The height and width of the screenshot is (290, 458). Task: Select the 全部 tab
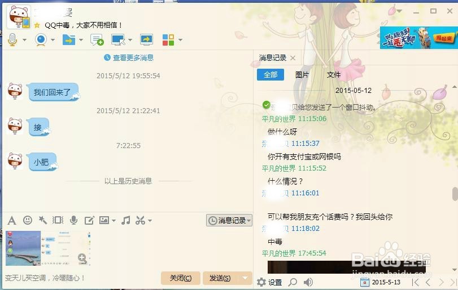pos(271,75)
